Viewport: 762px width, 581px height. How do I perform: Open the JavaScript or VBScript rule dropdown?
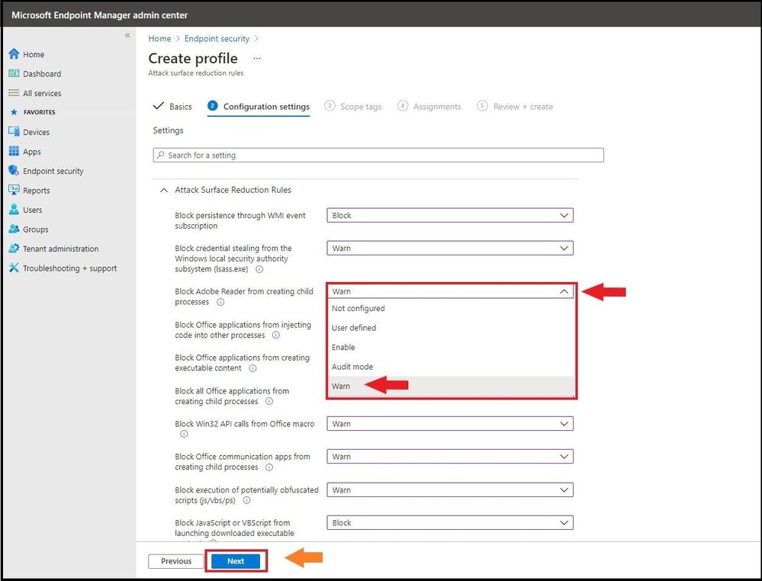click(x=450, y=523)
